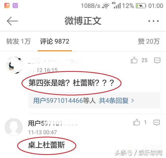This screenshot has height=158, width=166.
Task: Tap the WiFi status icon
Action: tap(106, 6)
